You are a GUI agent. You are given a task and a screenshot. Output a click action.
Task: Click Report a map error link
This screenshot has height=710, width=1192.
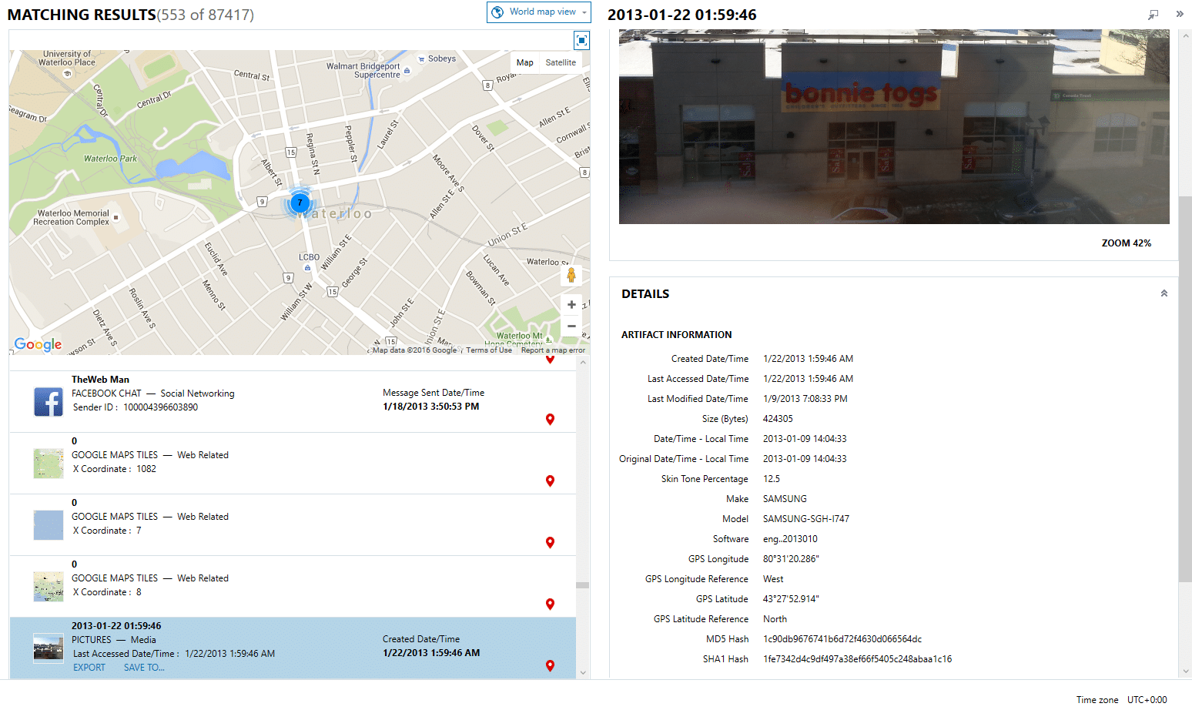click(553, 350)
